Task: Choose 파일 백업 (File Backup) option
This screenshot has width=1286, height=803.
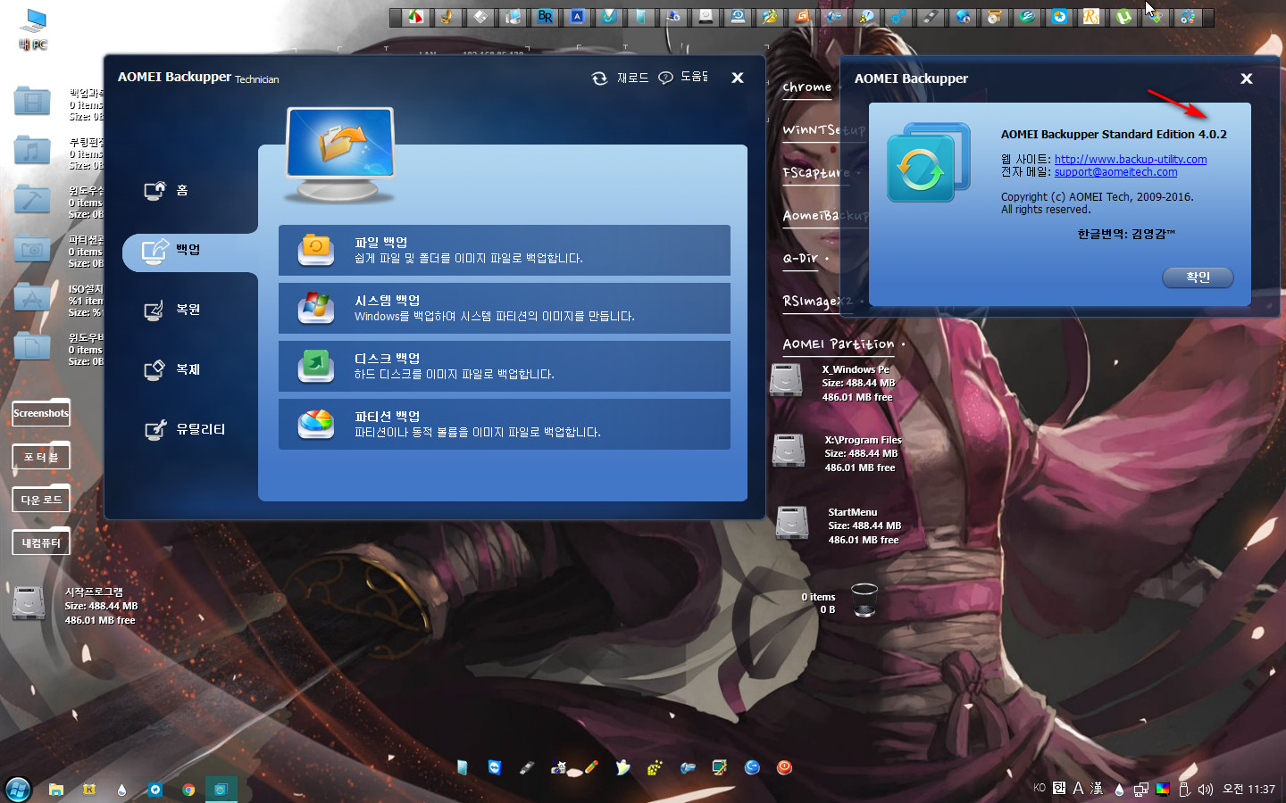Action: pyautogui.click(x=505, y=250)
